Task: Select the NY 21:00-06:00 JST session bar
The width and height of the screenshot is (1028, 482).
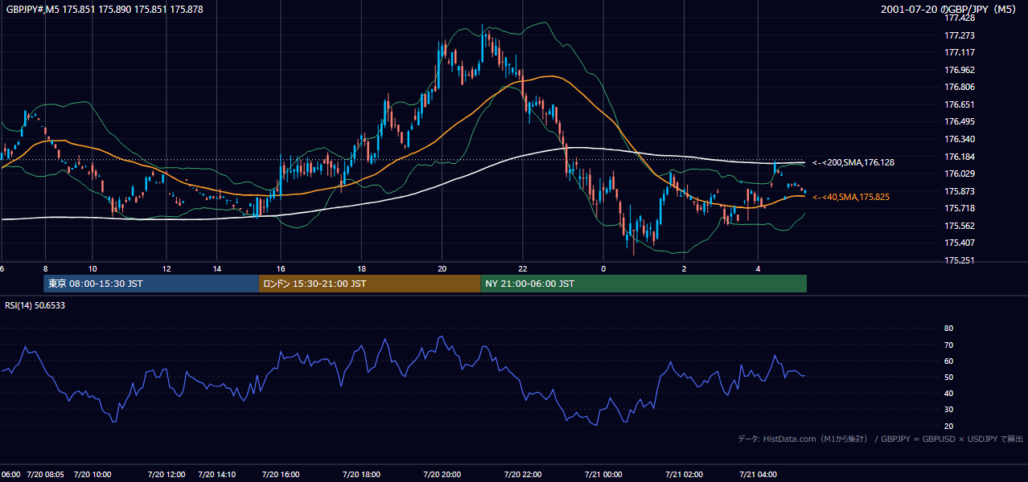Action: (644, 284)
